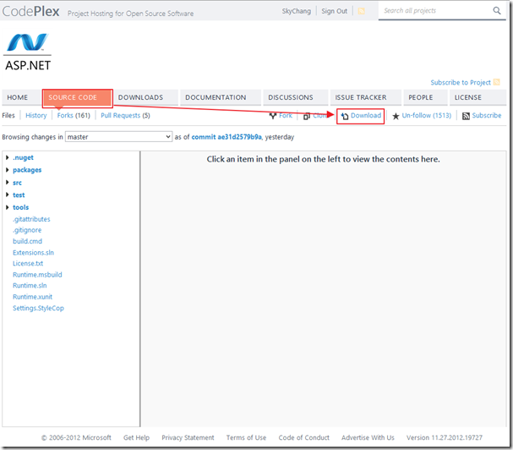513x450 pixels.
Task: Click the ASP.NET project logo
Action: point(28,52)
